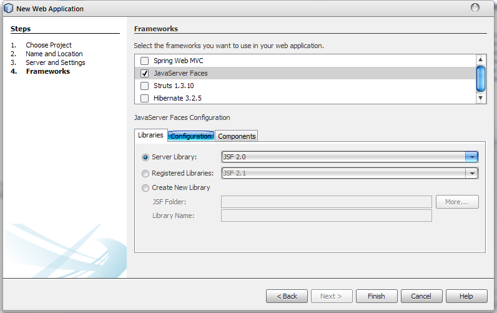Click the frameworks list scroll down arrow

481,98
